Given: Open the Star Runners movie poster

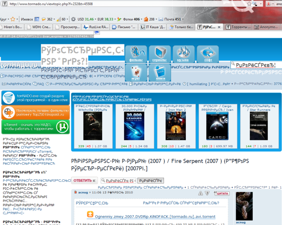Looking at the screenshot, I should point(259,126).
